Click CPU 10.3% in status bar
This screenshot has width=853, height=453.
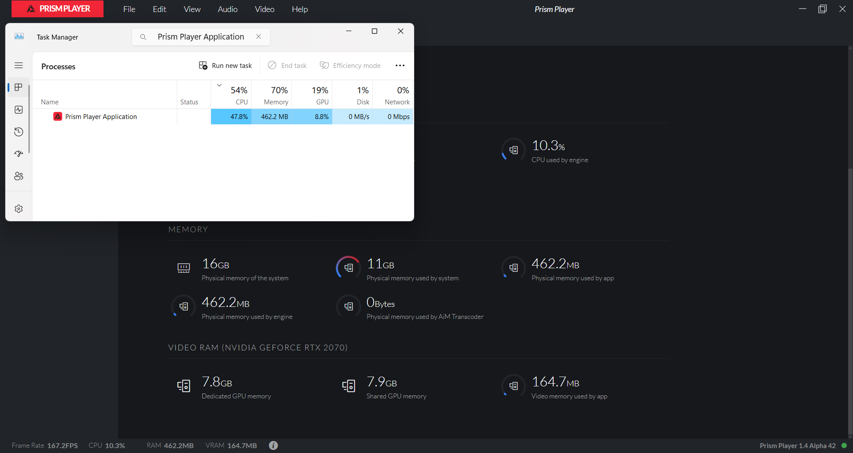pos(107,445)
